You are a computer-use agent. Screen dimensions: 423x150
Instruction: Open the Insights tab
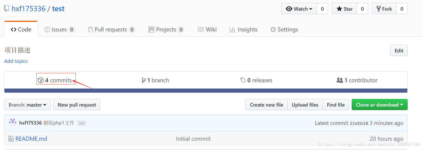click(243, 29)
